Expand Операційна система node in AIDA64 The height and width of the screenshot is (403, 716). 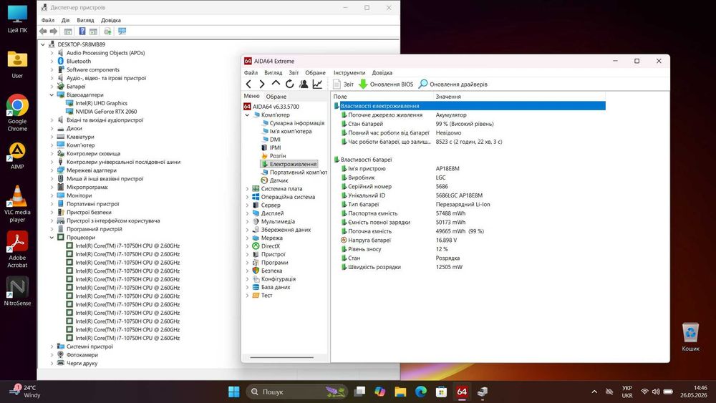pos(247,197)
